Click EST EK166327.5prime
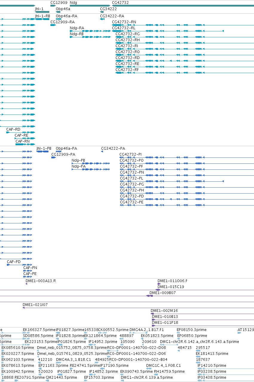This screenshot has height=382, width=254. [39, 330]
